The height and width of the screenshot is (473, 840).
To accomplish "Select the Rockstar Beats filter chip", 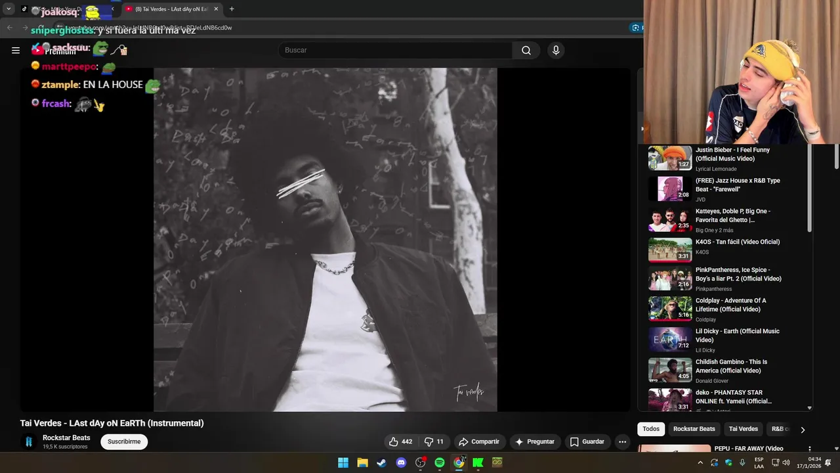I will click(x=694, y=429).
